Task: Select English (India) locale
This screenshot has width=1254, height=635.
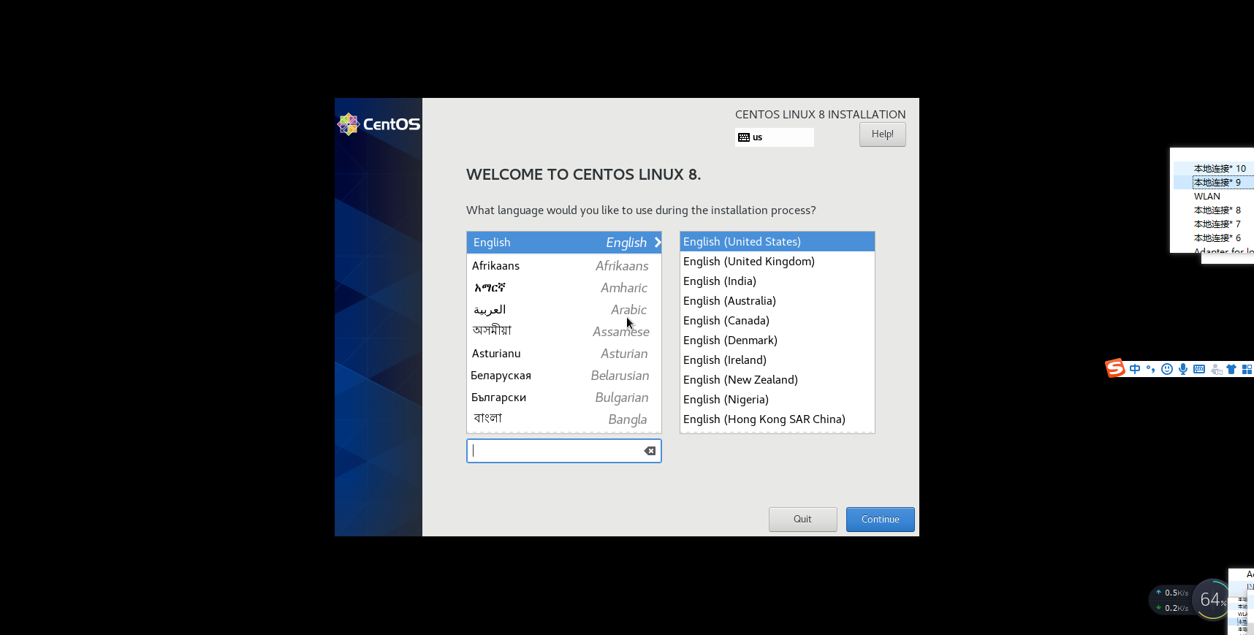Action: click(778, 281)
